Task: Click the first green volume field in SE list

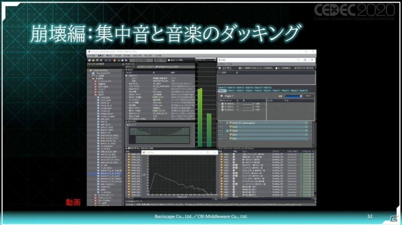Action: [x=306, y=154]
